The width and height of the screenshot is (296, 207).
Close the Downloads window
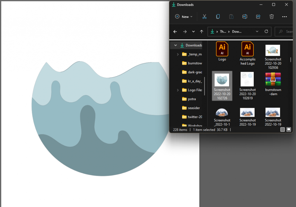286,5
